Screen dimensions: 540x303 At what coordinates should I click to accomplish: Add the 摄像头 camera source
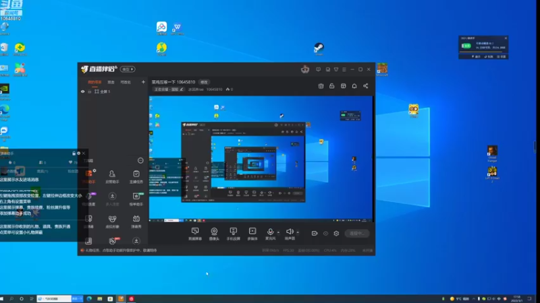(214, 234)
